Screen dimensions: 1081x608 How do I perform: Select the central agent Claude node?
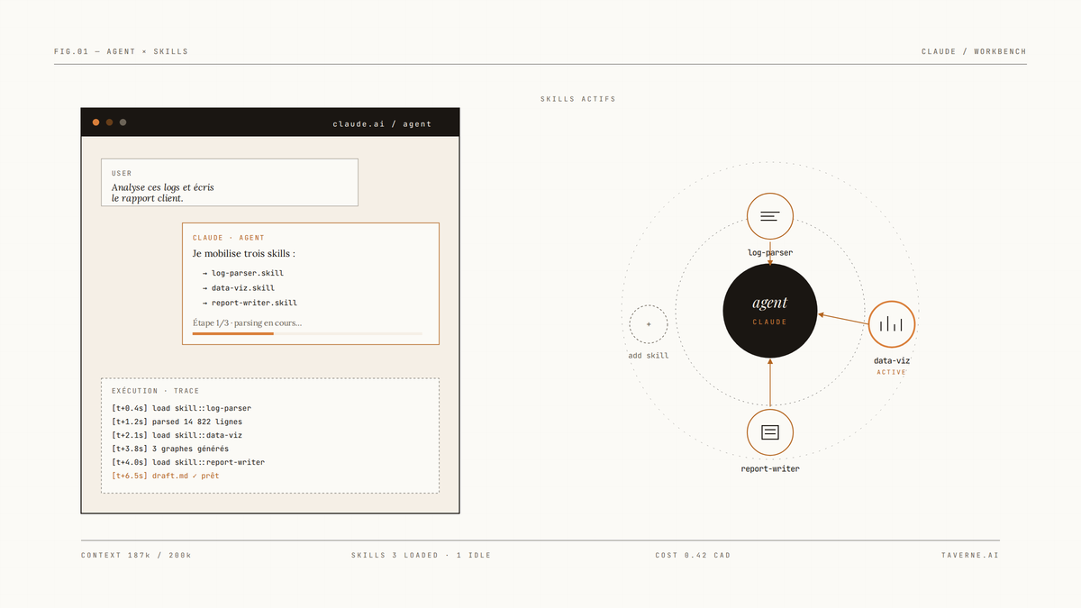point(770,311)
